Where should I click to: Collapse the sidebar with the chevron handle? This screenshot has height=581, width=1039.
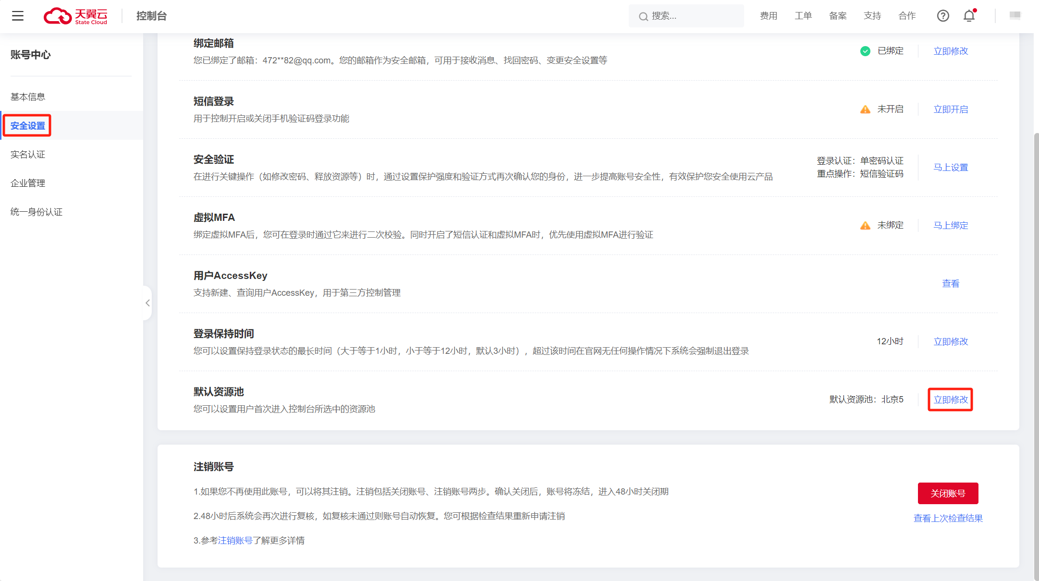[147, 303]
